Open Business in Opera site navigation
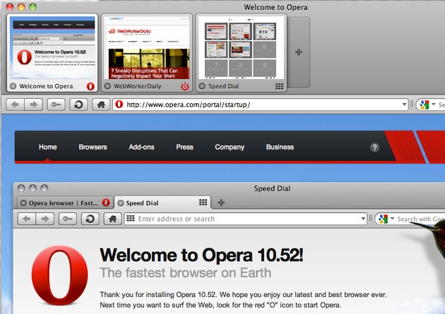Screen dimensions: 445x314 click(x=280, y=147)
